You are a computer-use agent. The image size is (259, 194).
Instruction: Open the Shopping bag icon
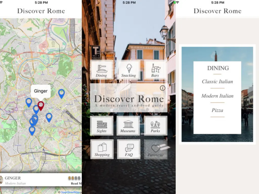102,149
